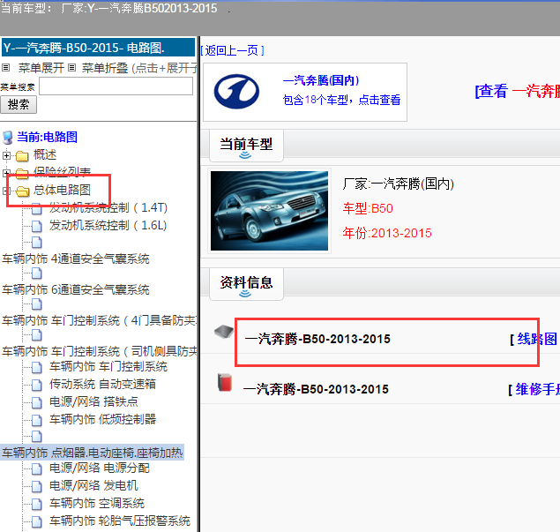Click 一汽奔腾-B50-2013-2015 in 线路图 row
The height and width of the screenshot is (532, 560).
point(317,339)
